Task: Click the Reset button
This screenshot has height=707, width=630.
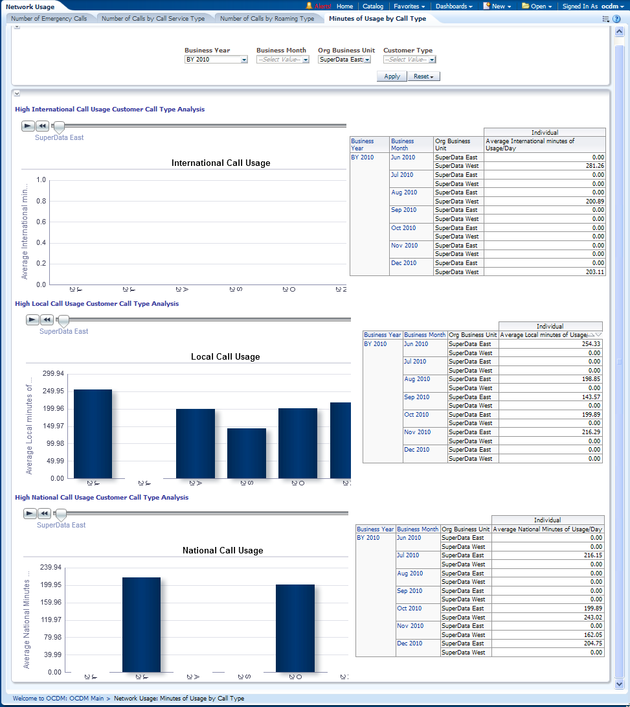Action: [423, 76]
